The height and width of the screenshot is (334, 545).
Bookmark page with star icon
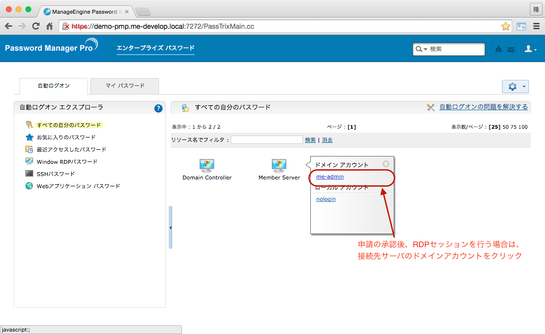506,26
